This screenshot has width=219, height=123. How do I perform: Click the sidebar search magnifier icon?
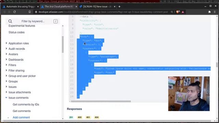click(x=10, y=21)
